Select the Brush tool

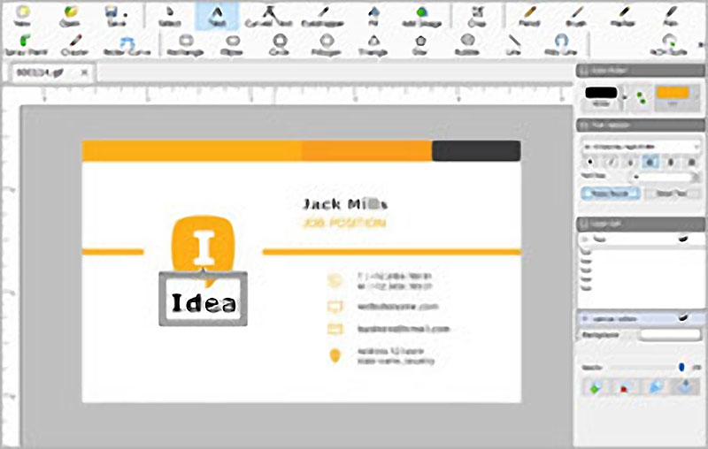(x=577, y=16)
